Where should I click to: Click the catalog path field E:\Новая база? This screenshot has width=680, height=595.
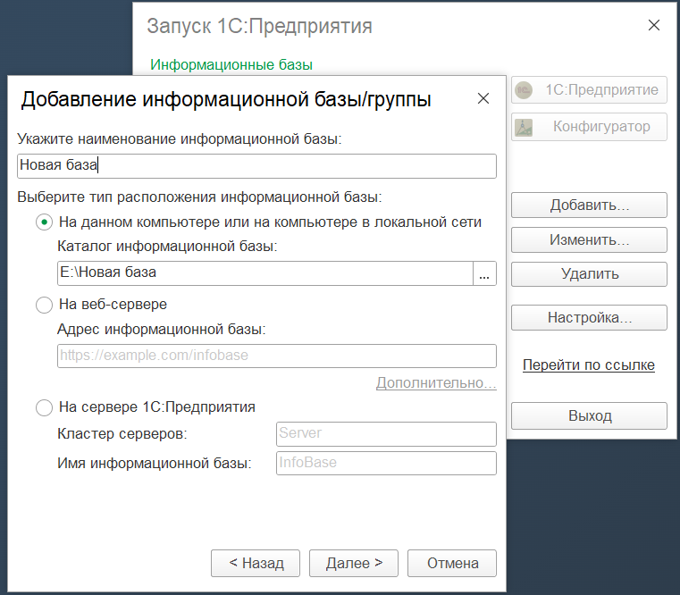click(264, 273)
